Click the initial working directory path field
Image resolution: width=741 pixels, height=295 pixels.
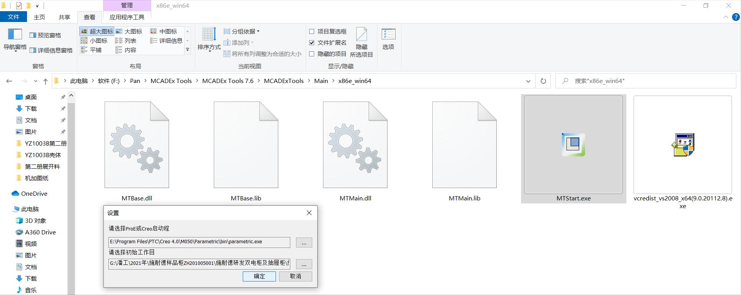pyautogui.click(x=199, y=263)
